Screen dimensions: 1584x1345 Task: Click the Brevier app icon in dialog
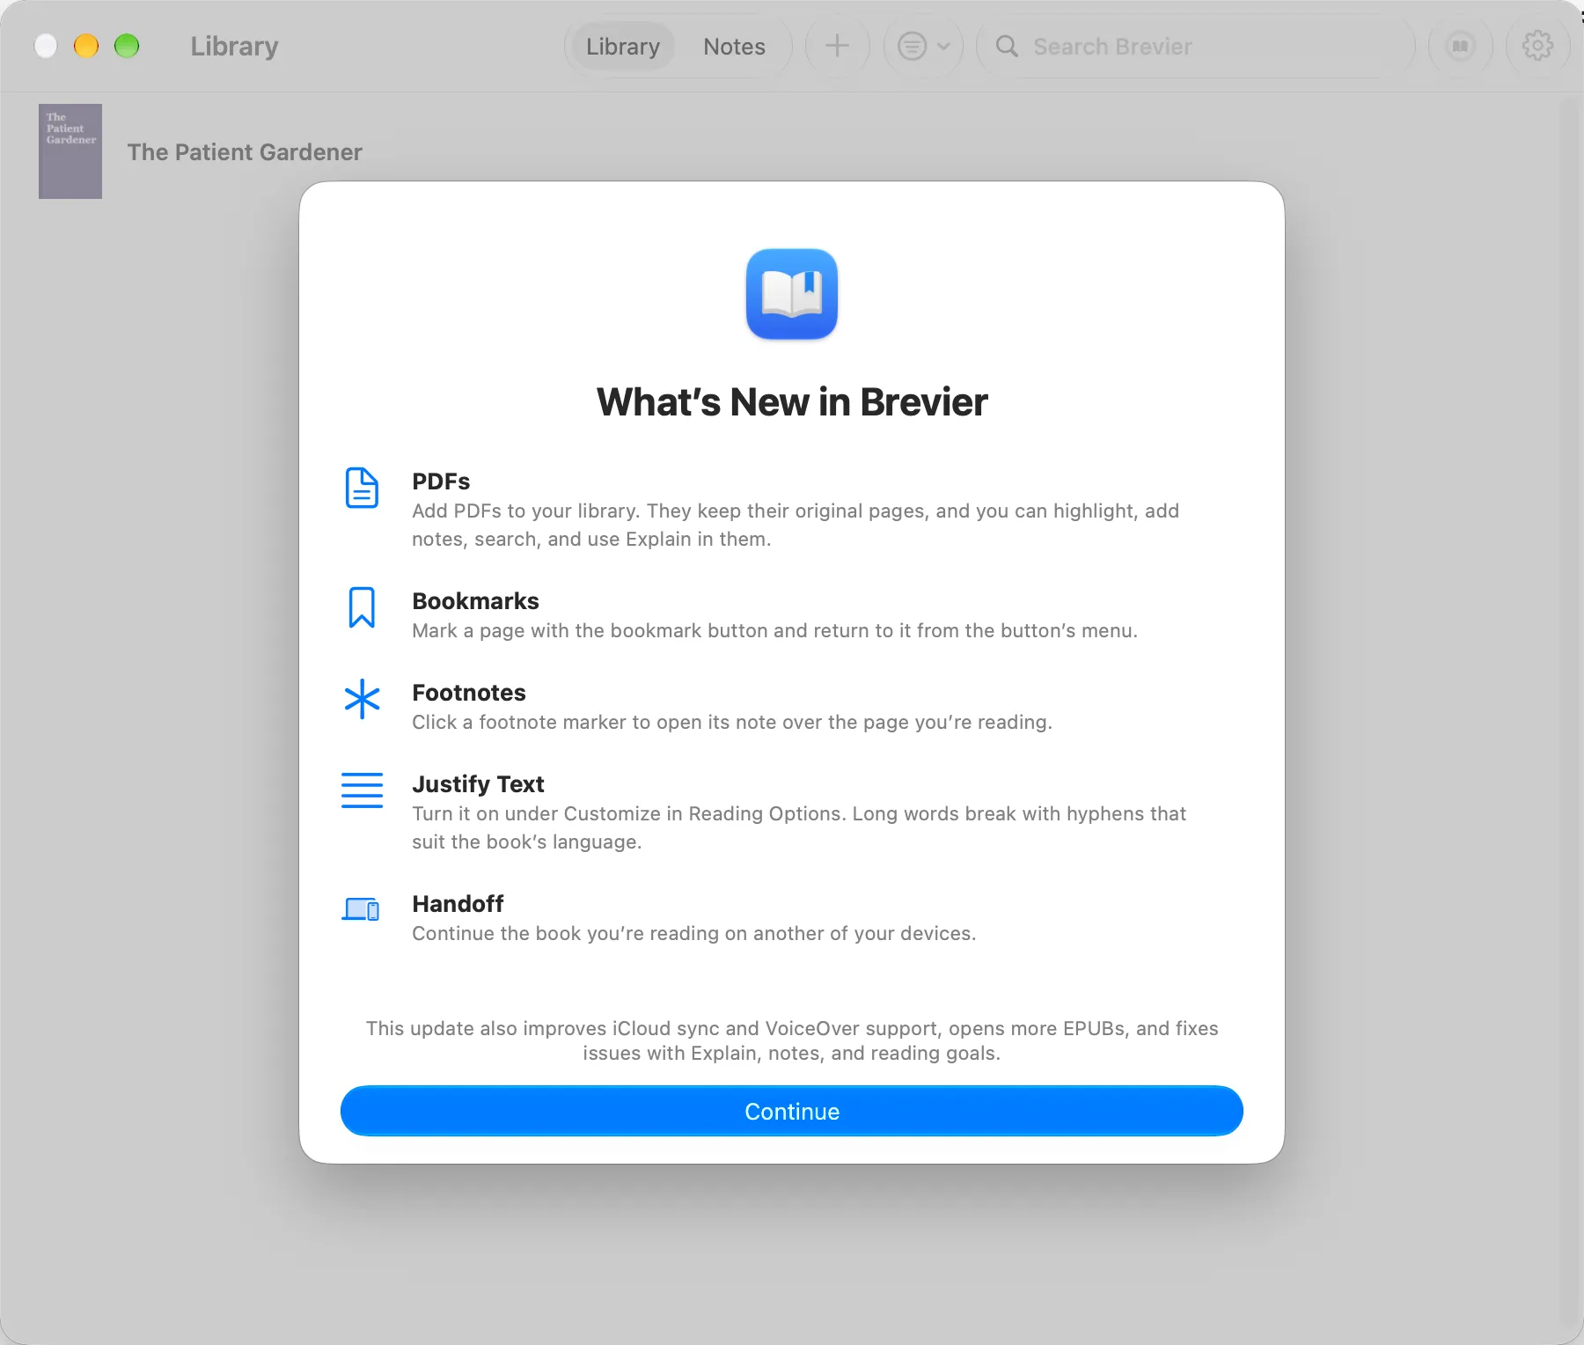pyautogui.click(x=792, y=294)
